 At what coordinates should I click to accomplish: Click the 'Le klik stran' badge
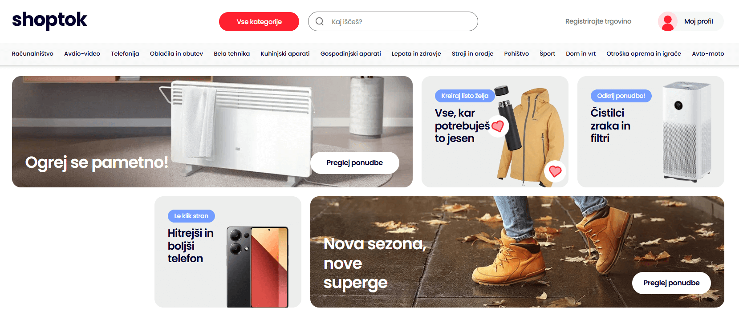point(191,216)
